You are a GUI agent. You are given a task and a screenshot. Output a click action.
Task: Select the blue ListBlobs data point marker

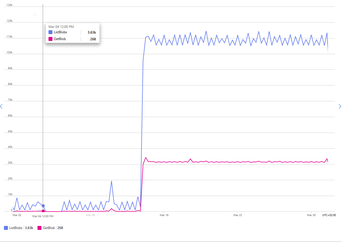(43, 206)
